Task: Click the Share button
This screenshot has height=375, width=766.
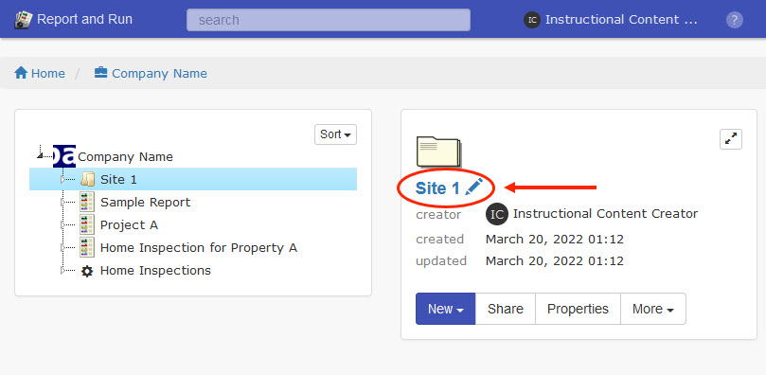Action: click(505, 309)
